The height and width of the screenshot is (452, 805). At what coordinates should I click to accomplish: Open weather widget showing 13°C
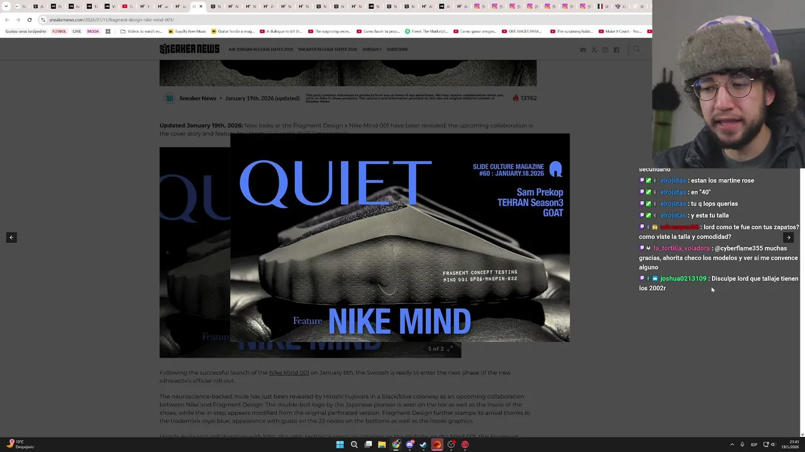(19, 444)
